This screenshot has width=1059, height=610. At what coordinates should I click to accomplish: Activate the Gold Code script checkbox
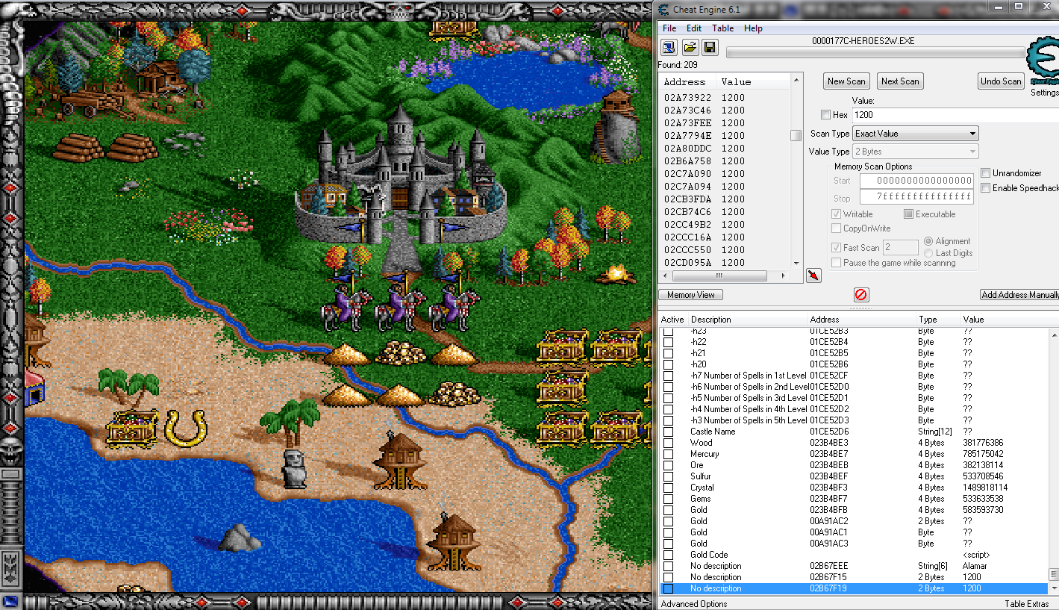(669, 555)
